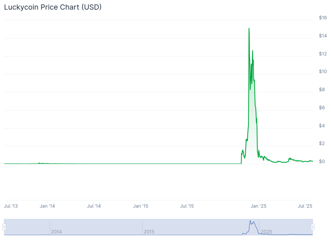Image resolution: width=331 pixels, height=241 pixels.
Task: Click the "$16" price axis label
Action: tap(322, 18)
